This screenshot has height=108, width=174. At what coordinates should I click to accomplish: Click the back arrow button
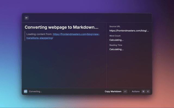[27, 18]
